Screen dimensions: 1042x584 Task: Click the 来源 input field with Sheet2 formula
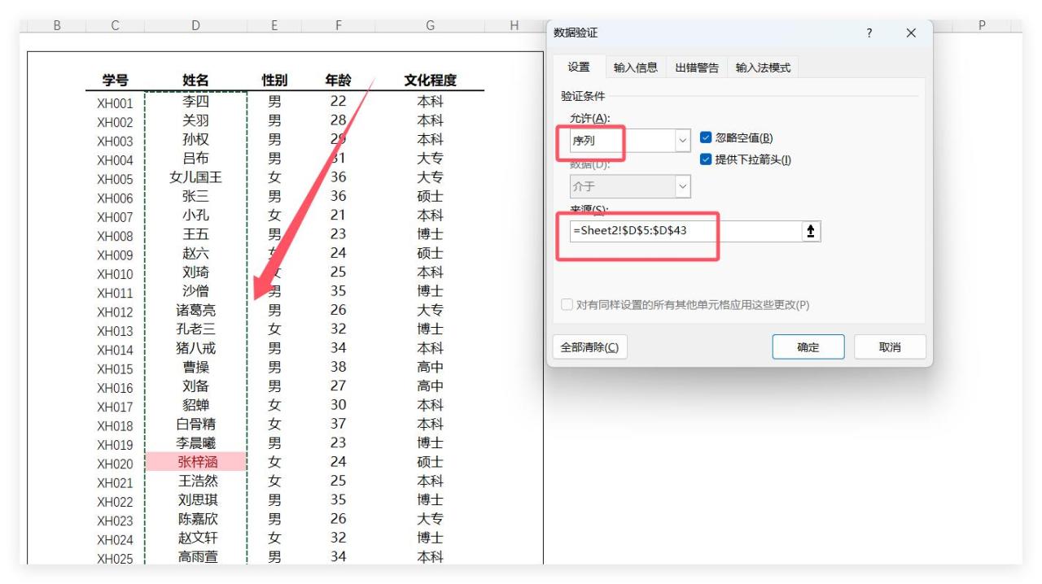pos(685,231)
